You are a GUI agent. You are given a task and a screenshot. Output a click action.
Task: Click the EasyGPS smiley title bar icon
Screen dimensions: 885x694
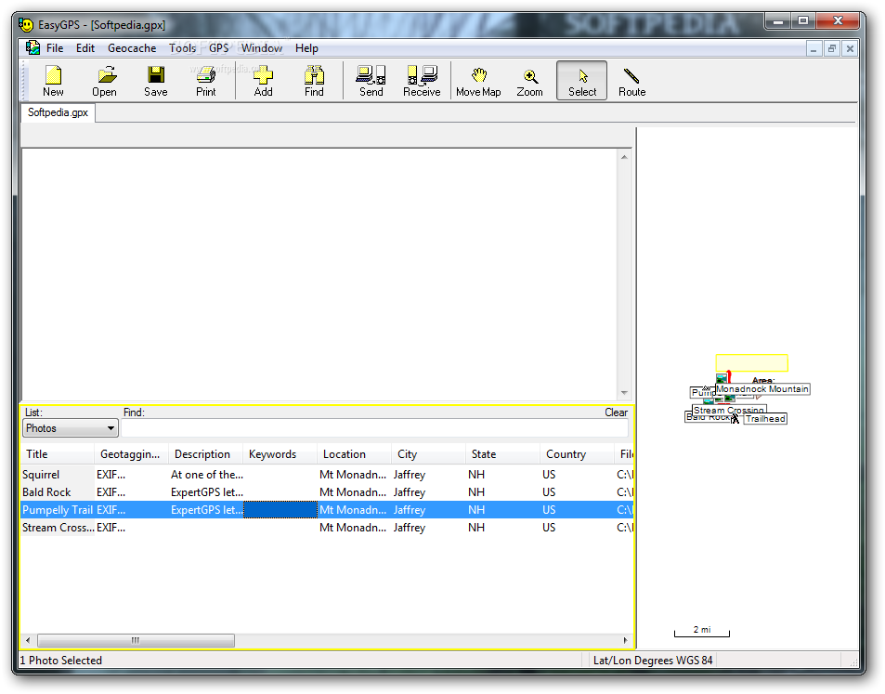click(26, 24)
